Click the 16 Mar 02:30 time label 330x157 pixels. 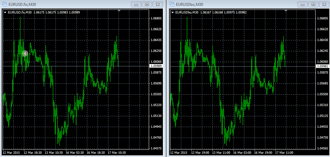click(x=75, y=153)
